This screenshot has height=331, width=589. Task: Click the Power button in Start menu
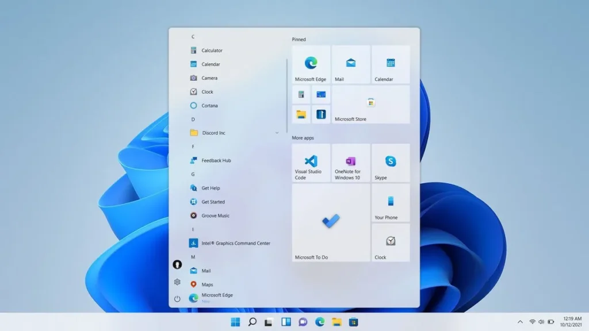coord(177,299)
